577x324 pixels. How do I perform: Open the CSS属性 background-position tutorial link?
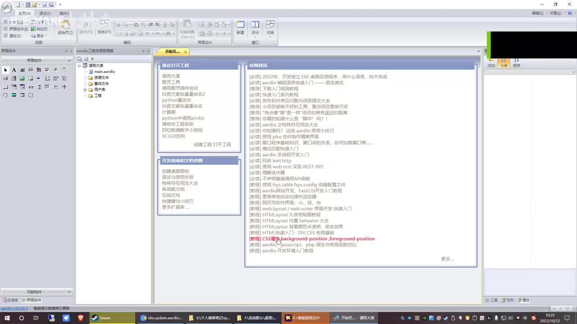(x=312, y=238)
